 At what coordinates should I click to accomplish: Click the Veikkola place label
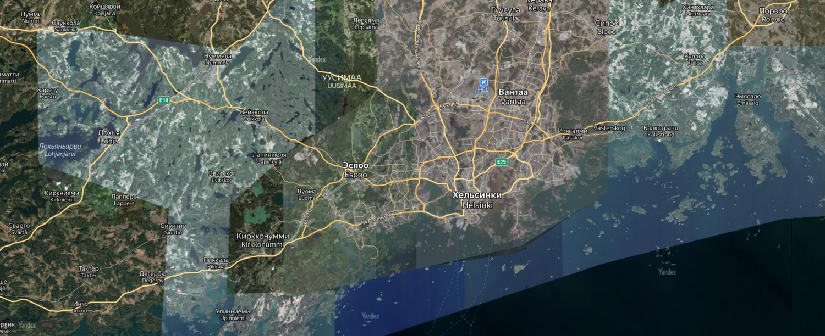click(x=254, y=115)
